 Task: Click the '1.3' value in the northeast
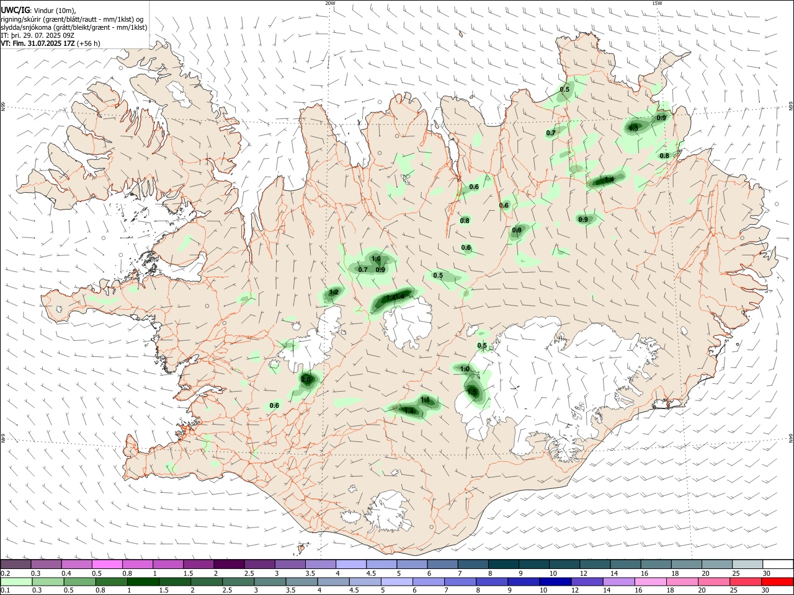click(633, 128)
